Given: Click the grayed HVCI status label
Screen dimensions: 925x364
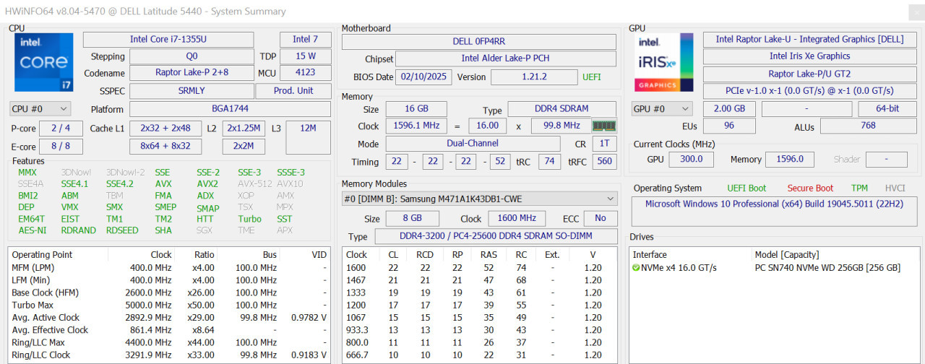Looking at the screenshot, I should click(x=895, y=188).
